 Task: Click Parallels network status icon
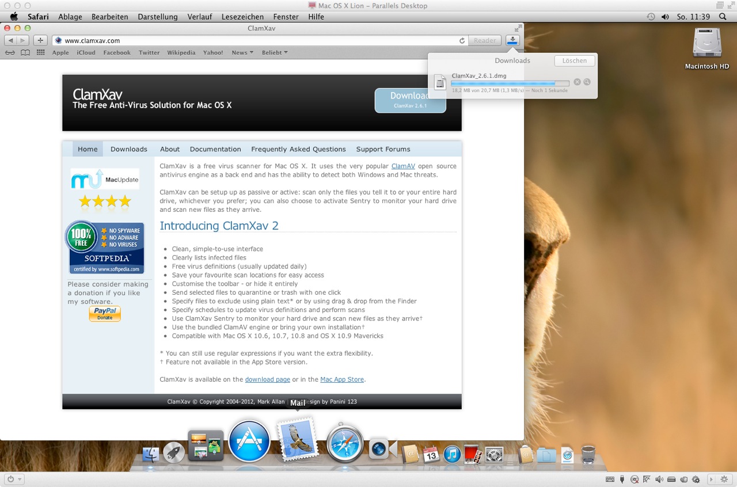tap(647, 480)
